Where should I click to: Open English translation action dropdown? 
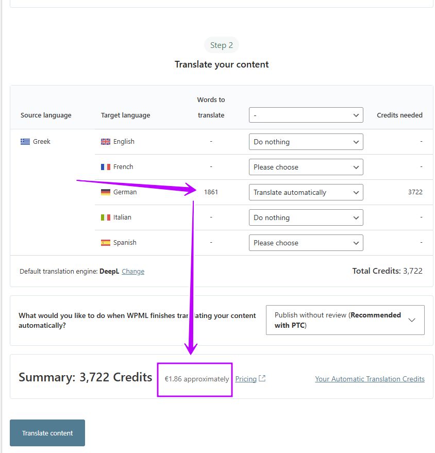pyautogui.click(x=306, y=142)
